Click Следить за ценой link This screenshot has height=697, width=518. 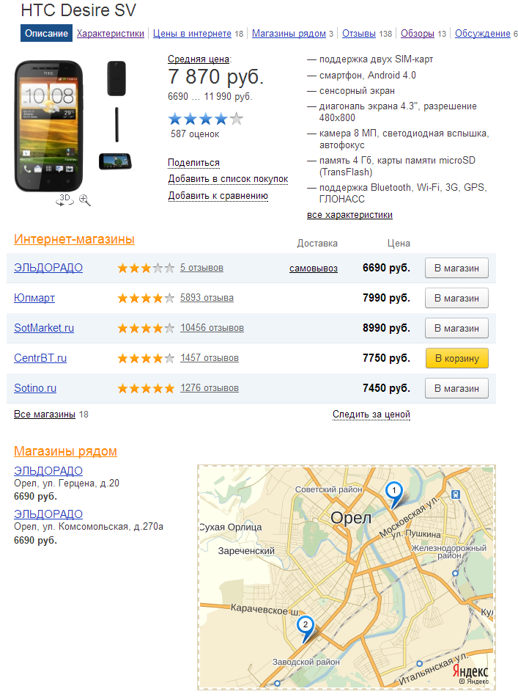tap(371, 415)
